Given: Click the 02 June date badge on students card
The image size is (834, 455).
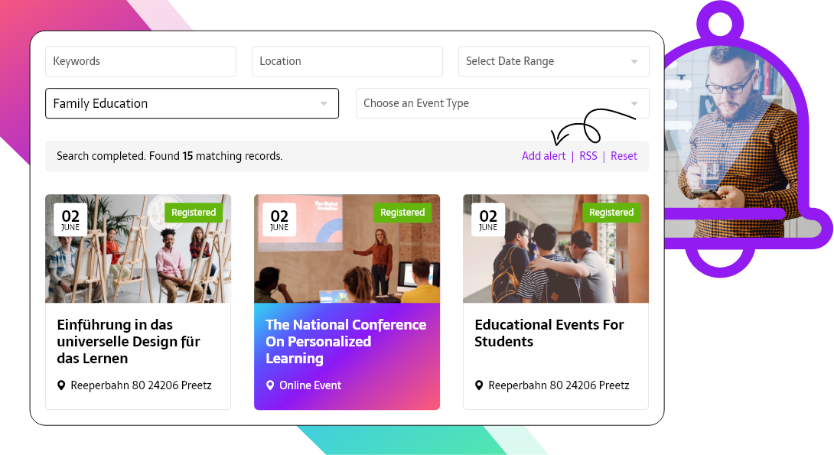Looking at the screenshot, I should [488, 219].
